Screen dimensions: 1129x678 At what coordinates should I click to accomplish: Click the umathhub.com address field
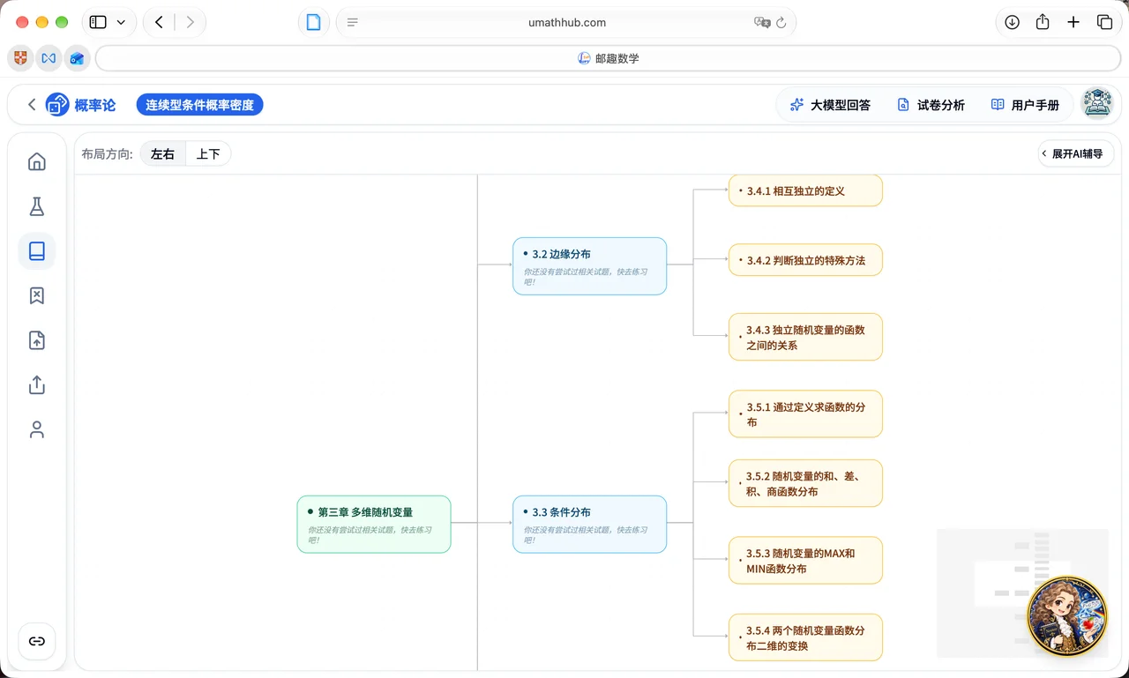pos(566,23)
